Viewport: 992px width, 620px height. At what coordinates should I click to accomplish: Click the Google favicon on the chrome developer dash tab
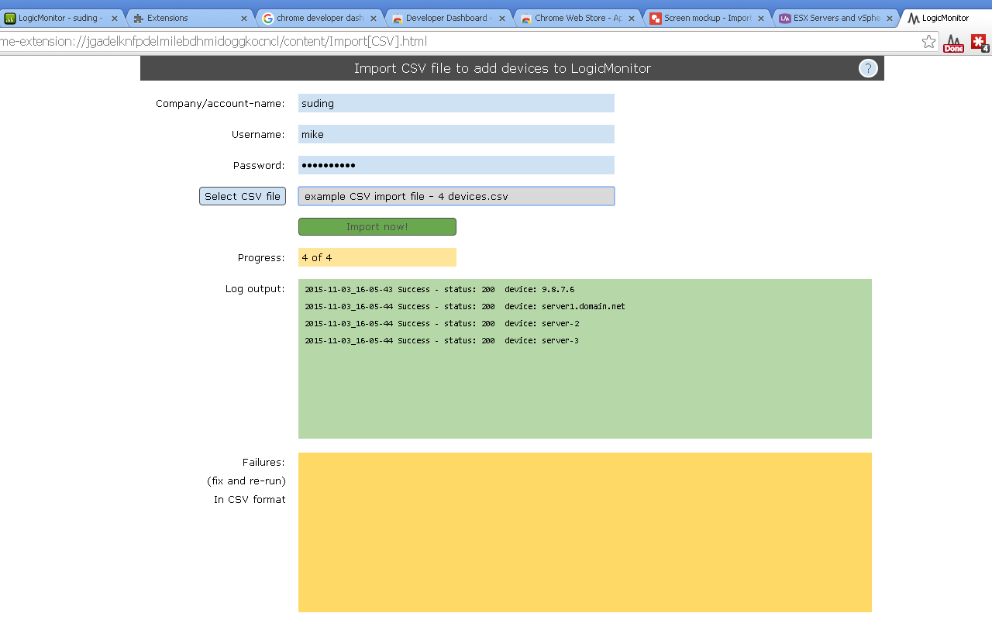click(267, 17)
